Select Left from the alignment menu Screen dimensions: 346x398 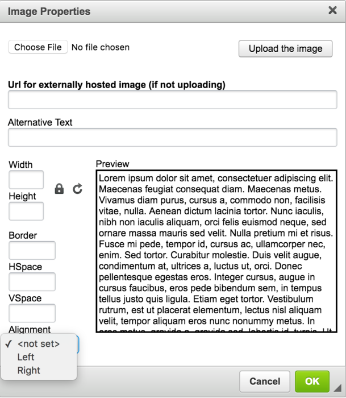click(x=26, y=357)
